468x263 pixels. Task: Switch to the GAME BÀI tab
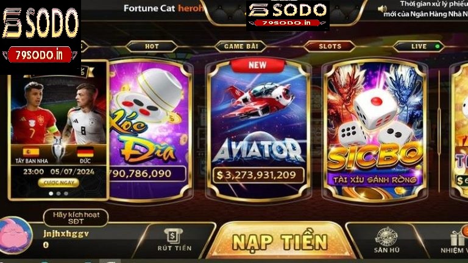pyautogui.click(x=241, y=46)
